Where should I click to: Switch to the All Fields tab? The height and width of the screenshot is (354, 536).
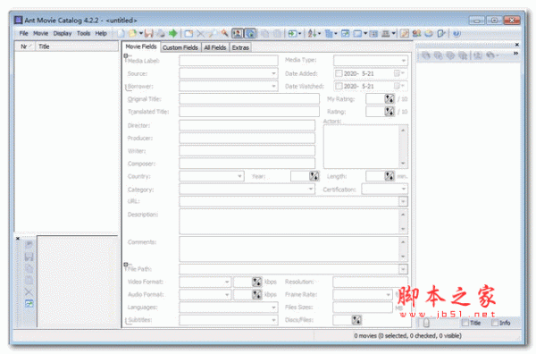(215, 47)
